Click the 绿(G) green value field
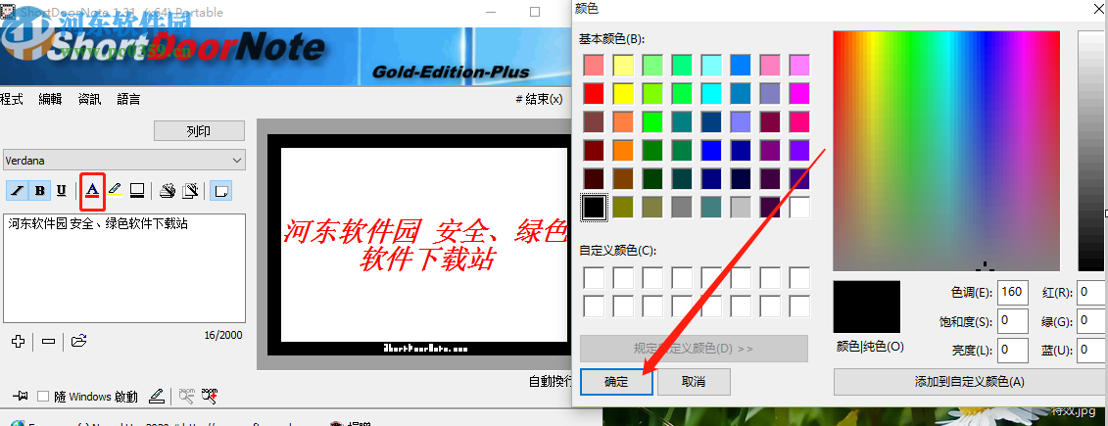The image size is (1108, 426). [x=1092, y=321]
